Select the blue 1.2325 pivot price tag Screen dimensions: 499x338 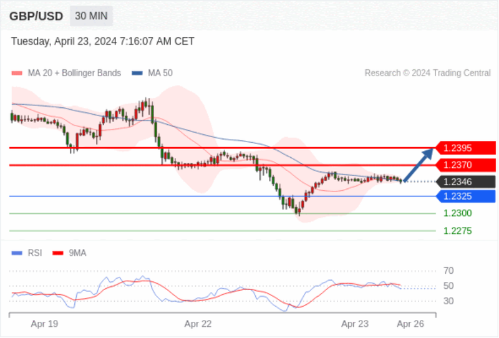click(465, 196)
